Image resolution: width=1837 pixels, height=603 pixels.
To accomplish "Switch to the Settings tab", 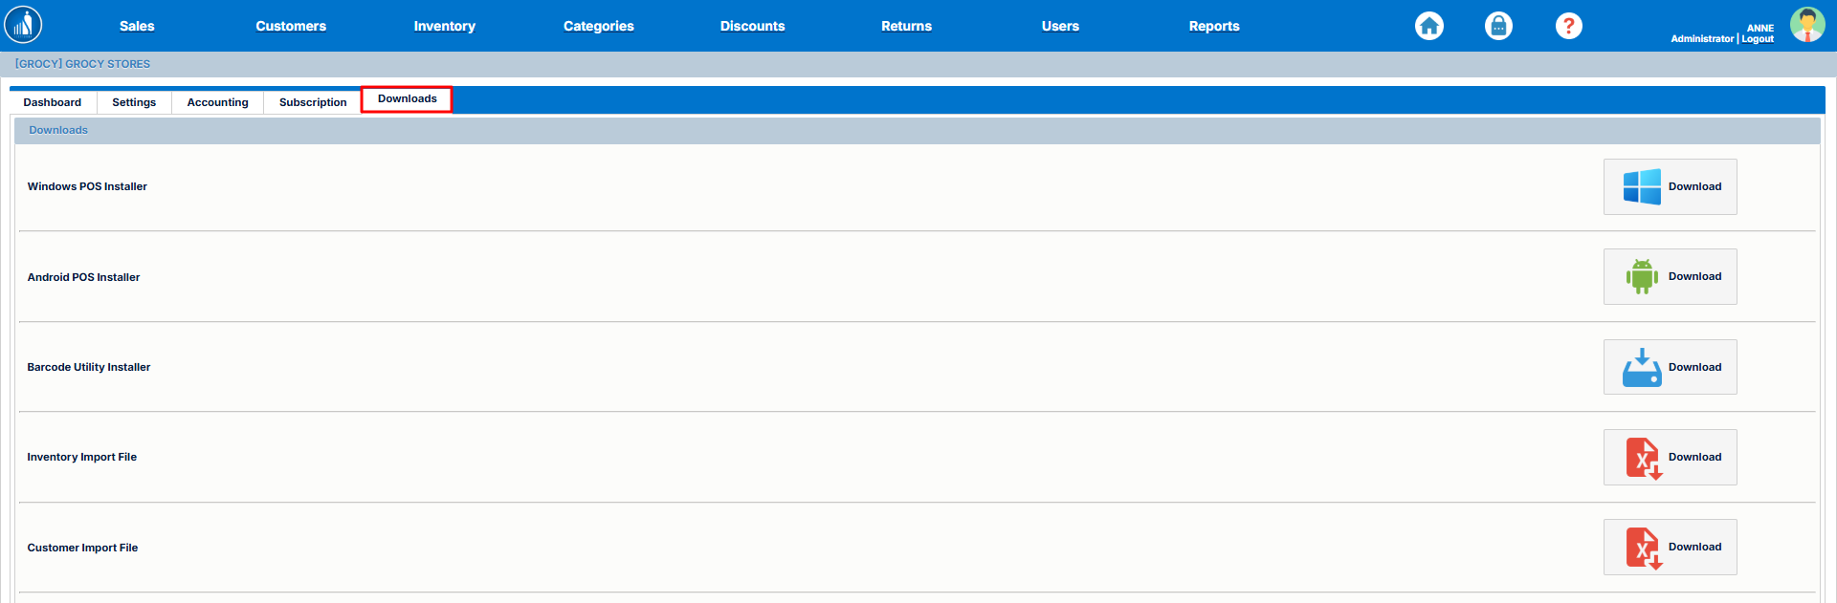I will [134, 102].
